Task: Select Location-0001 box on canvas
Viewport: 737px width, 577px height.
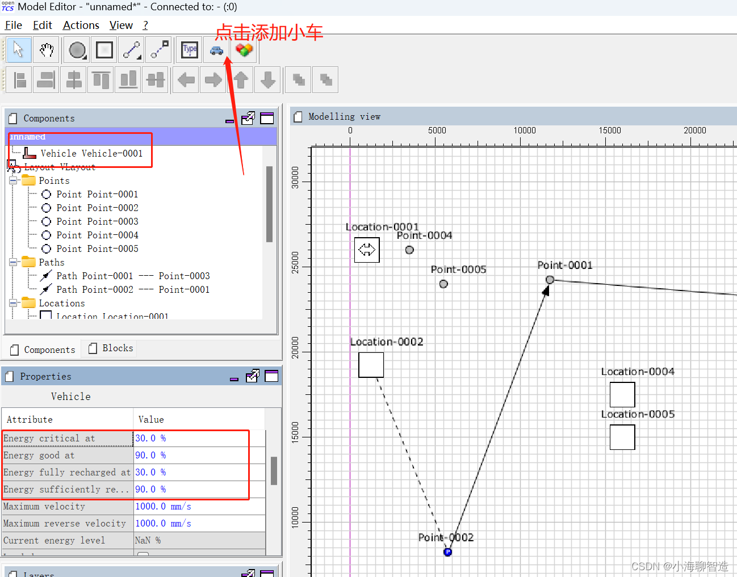Action: click(367, 250)
